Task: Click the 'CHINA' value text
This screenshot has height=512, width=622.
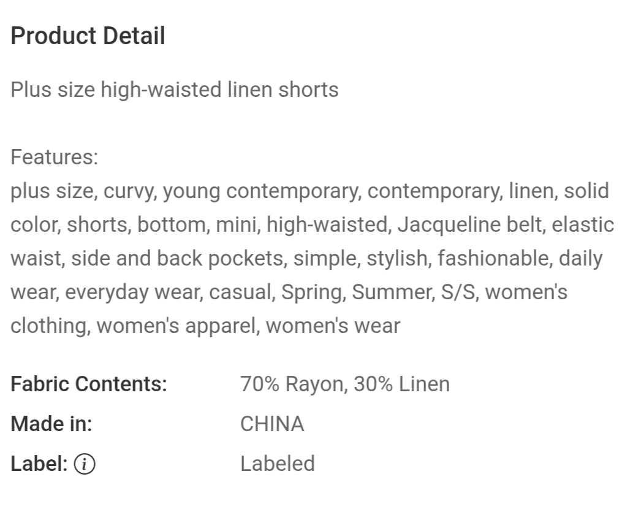Action: pyautogui.click(x=272, y=424)
